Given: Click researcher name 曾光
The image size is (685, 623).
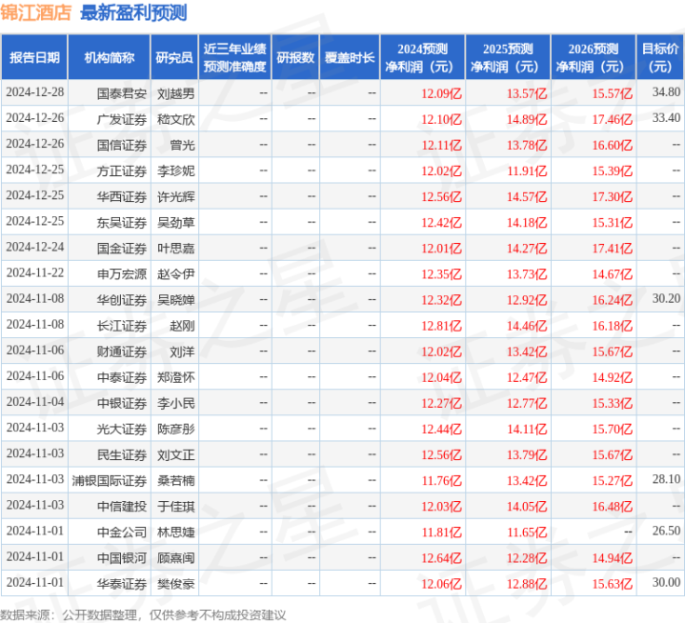Looking at the screenshot, I should (x=182, y=145).
